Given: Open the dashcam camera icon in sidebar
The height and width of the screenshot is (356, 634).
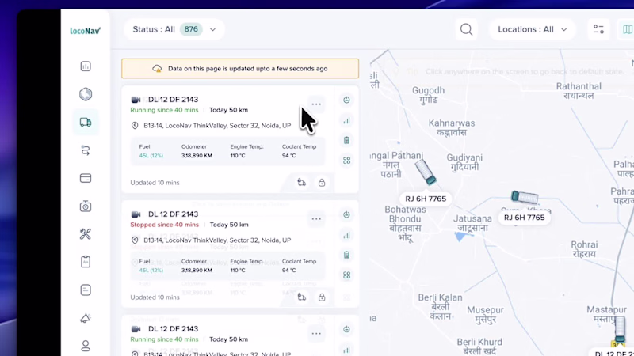Looking at the screenshot, I should tap(86, 206).
